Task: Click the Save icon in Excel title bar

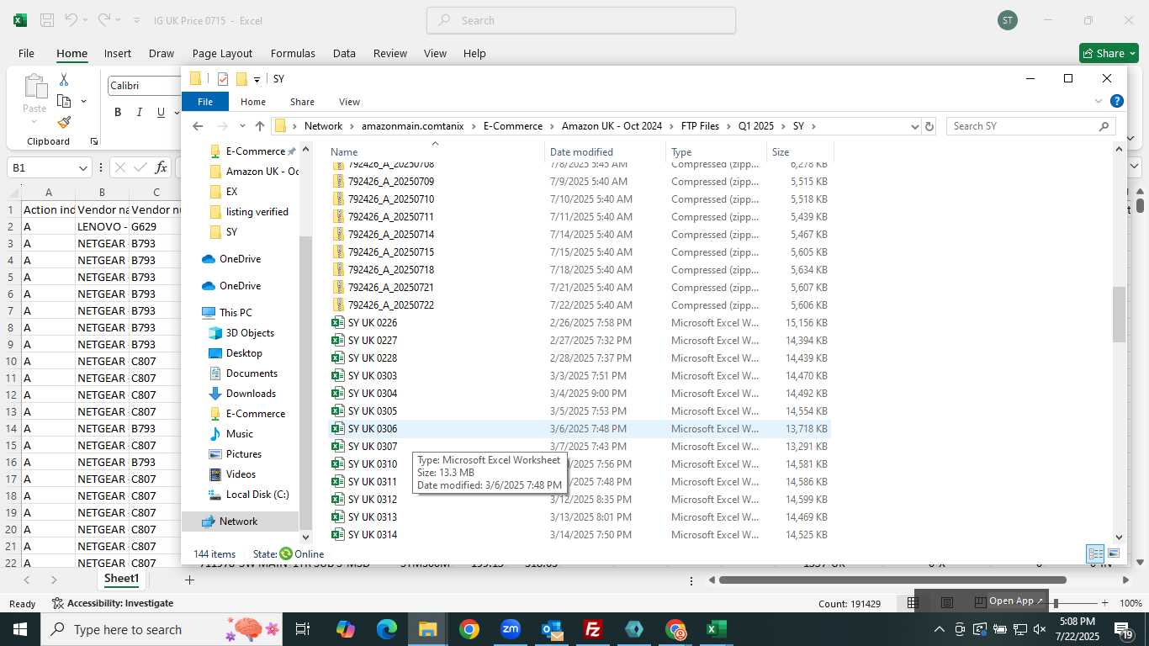Action: [47, 20]
